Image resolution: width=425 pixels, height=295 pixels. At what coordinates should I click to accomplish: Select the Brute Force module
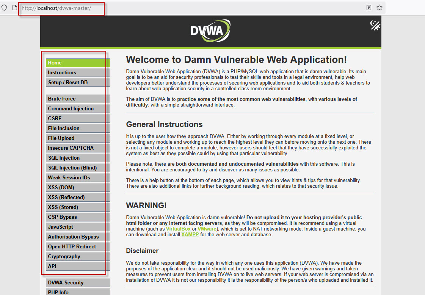(x=78, y=99)
